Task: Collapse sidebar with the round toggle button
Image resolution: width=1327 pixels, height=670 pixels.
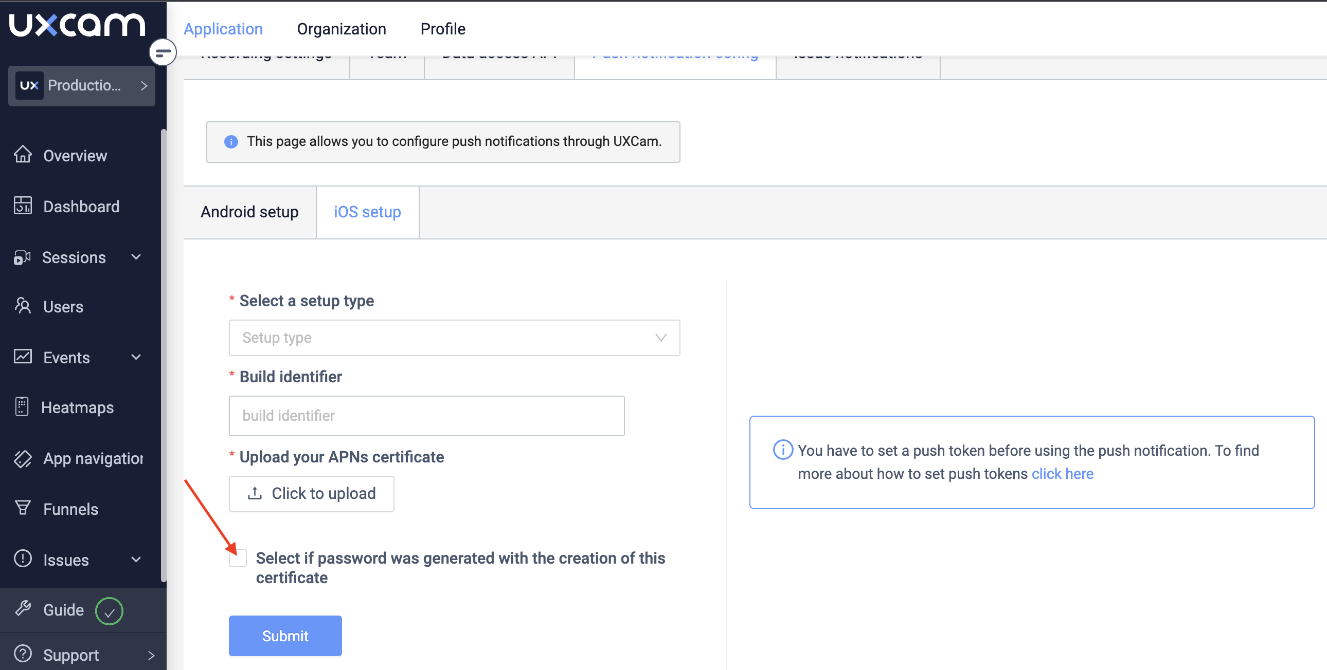Action: coord(163,52)
